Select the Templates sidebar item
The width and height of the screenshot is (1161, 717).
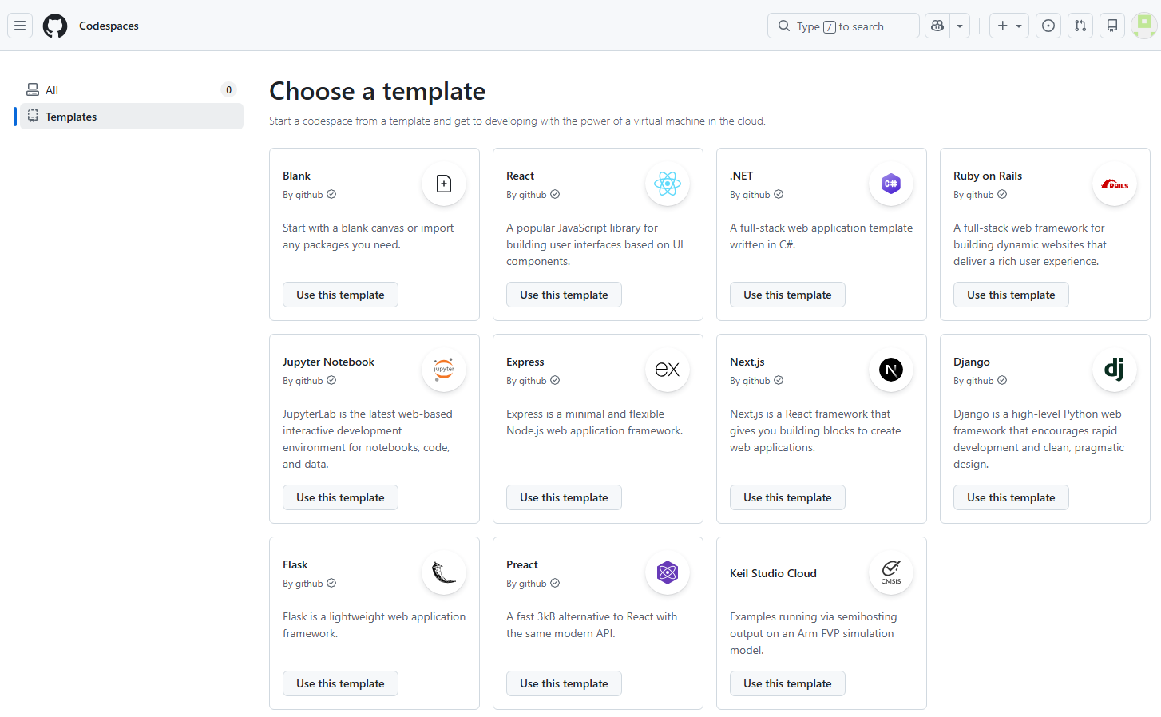132,117
